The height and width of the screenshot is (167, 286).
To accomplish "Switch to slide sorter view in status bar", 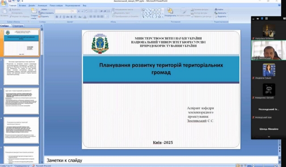I will point(241,166).
